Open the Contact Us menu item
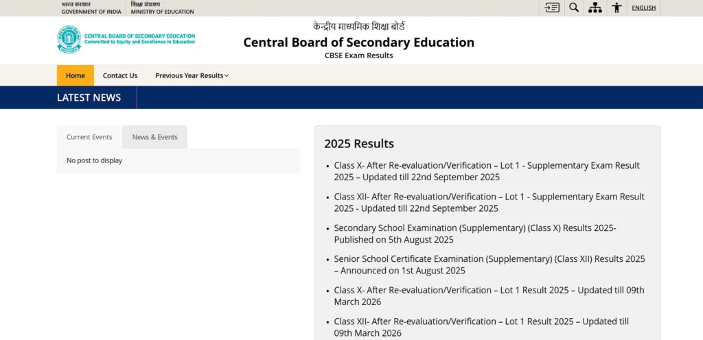This screenshot has height=340, width=703. click(120, 75)
